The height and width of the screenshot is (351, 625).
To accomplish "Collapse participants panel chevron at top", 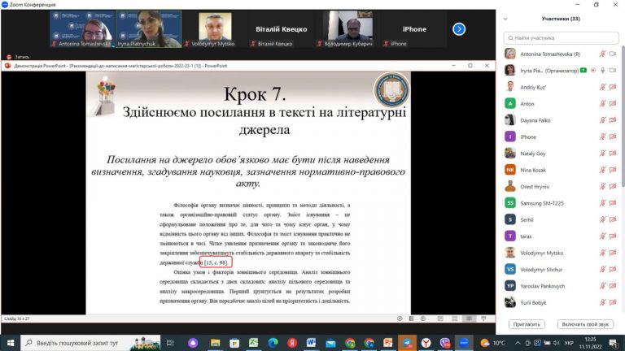I will point(505,19).
